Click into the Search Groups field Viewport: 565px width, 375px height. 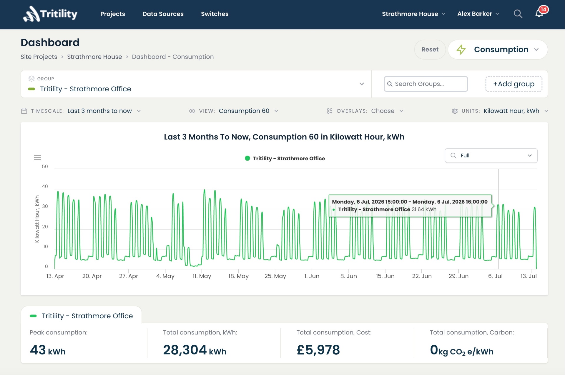click(x=426, y=84)
